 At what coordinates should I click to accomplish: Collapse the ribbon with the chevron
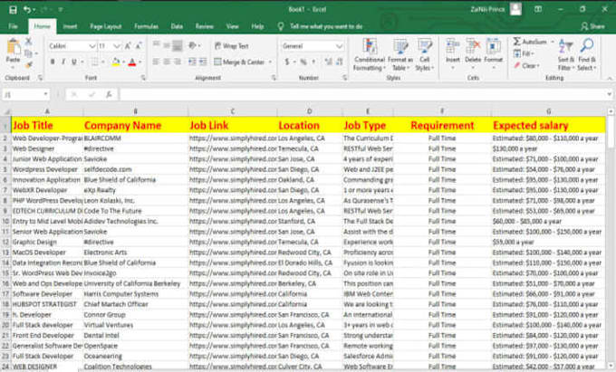pyautogui.click(x=610, y=78)
